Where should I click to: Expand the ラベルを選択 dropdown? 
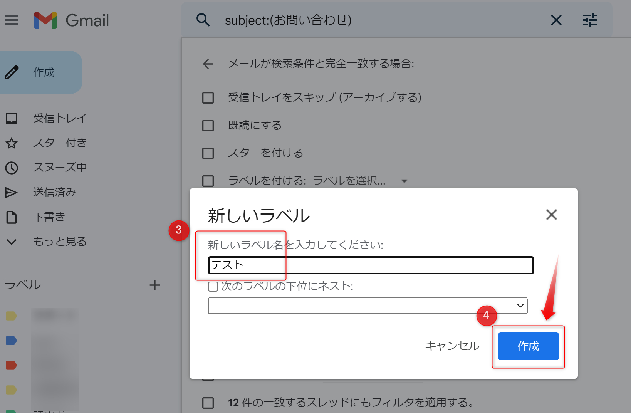(404, 181)
